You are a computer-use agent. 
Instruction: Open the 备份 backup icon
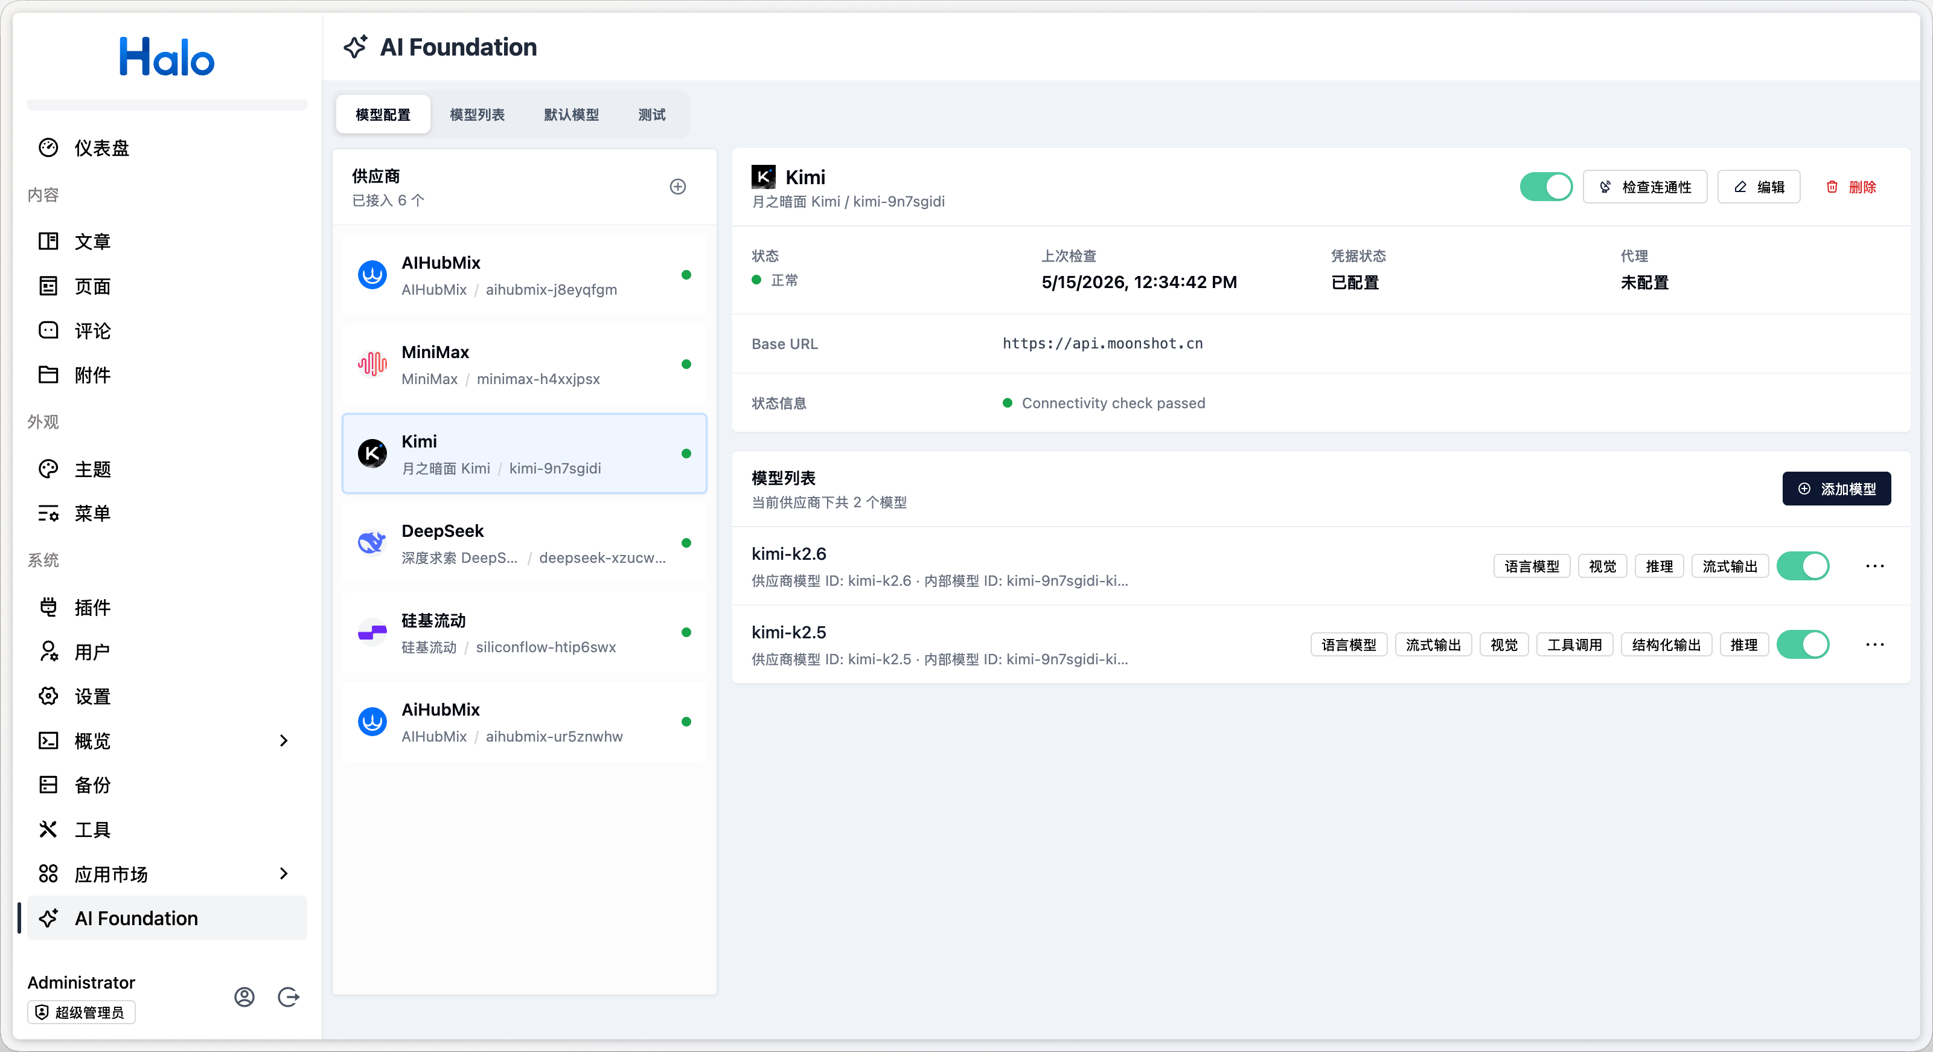[x=48, y=784]
